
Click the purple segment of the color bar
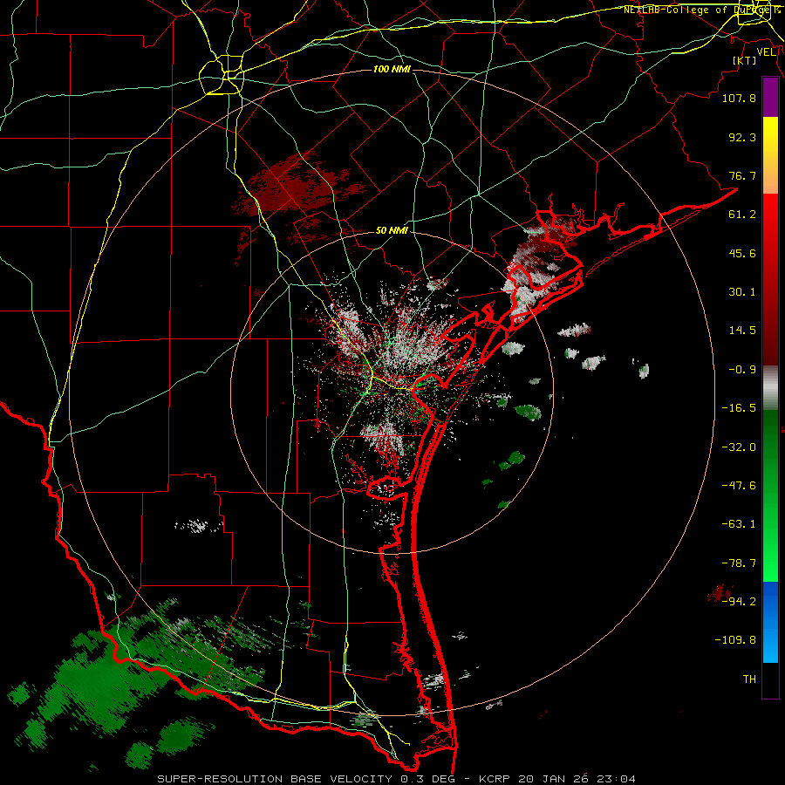coord(770,97)
